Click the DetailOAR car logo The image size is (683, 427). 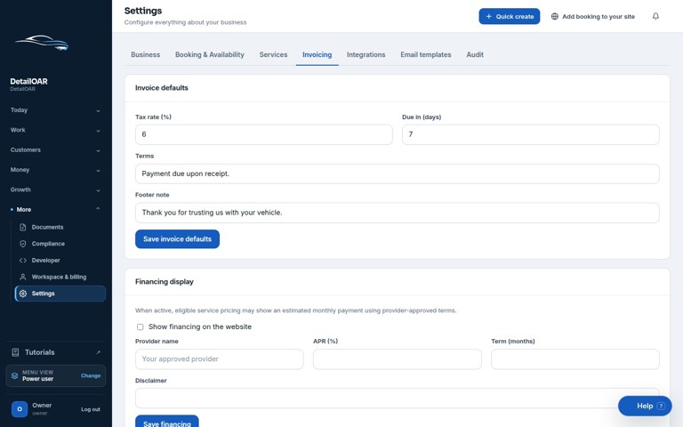[x=43, y=43]
